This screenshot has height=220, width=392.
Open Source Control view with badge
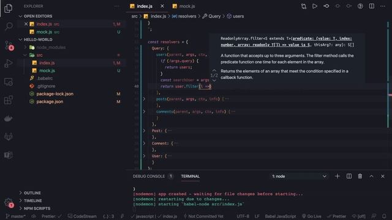pyautogui.click(x=9, y=45)
